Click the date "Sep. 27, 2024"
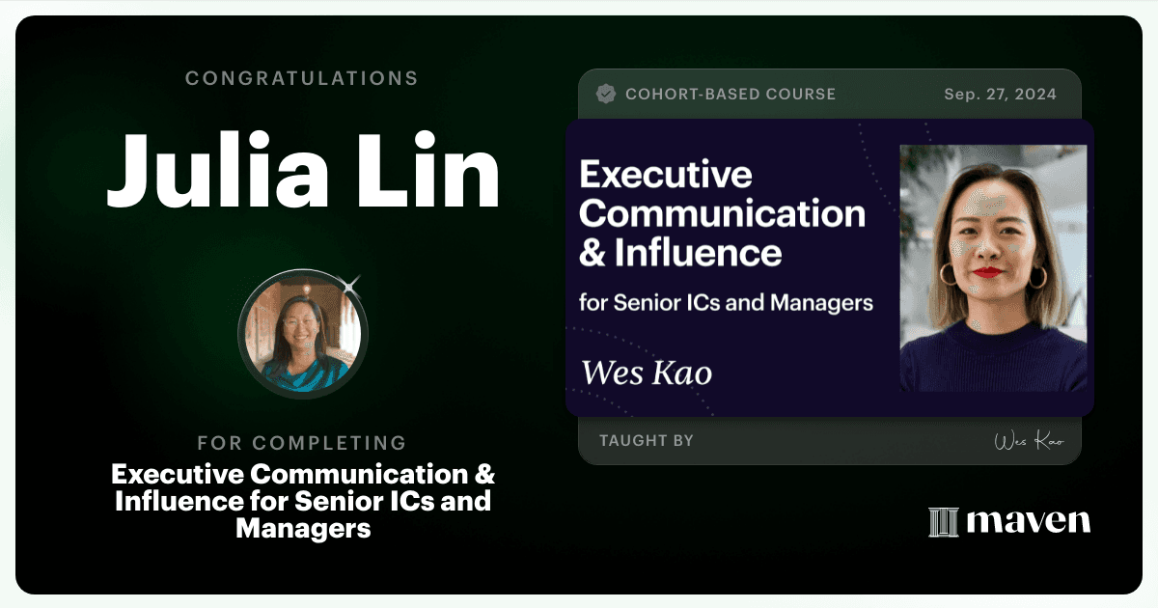The width and height of the screenshot is (1158, 608). point(1000,95)
